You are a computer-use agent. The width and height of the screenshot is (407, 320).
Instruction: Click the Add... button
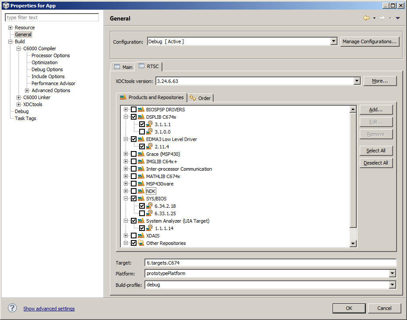point(376,110)
